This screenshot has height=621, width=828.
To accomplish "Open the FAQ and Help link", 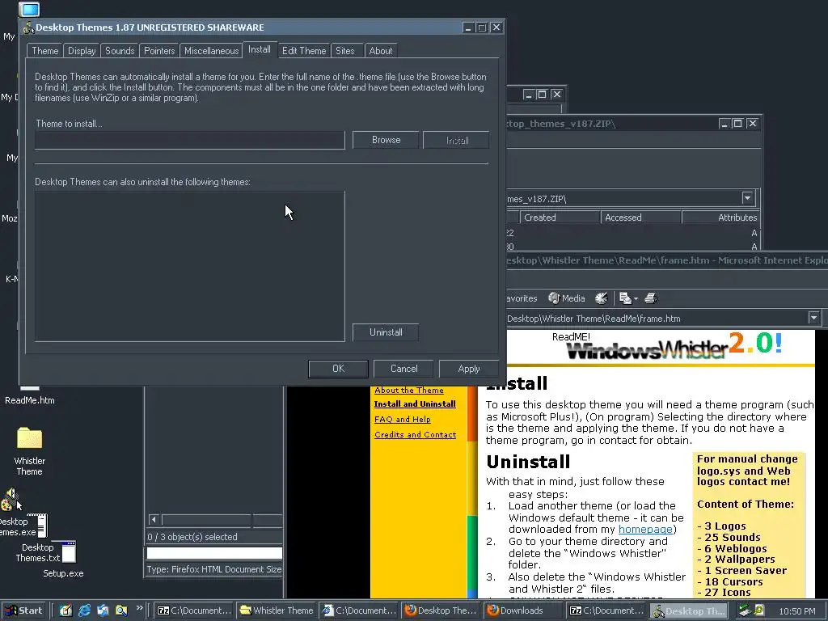I will [x=403, y=420].
